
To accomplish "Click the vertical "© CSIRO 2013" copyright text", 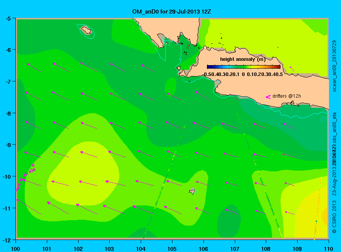I will coord(334,217).
